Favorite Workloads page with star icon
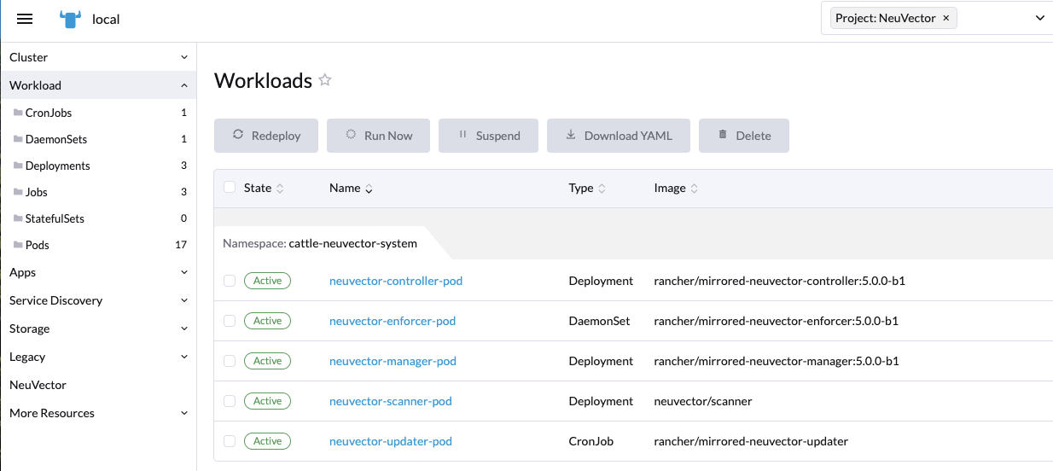Image resolution: width=1053 pixels, height=471 pixels. click(x=324, y=80)
